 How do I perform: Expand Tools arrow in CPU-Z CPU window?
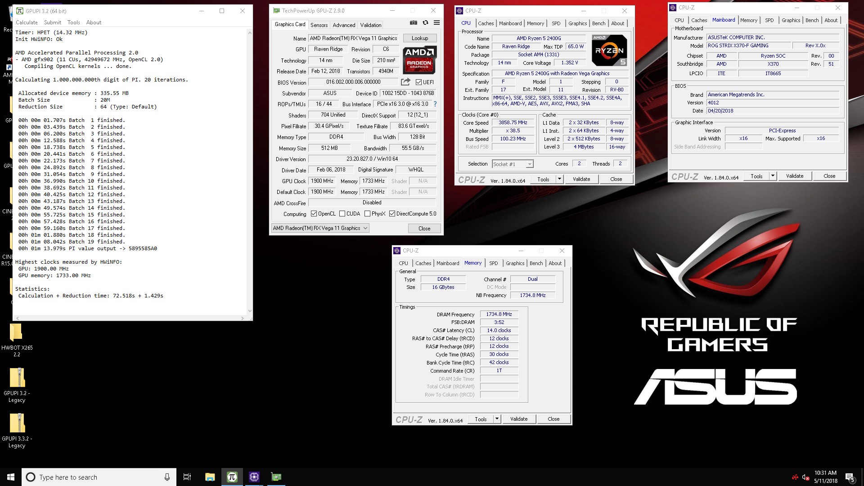[559, 179]
